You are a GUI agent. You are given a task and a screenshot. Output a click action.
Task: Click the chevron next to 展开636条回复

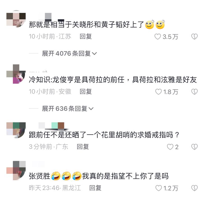click(91, 109)
